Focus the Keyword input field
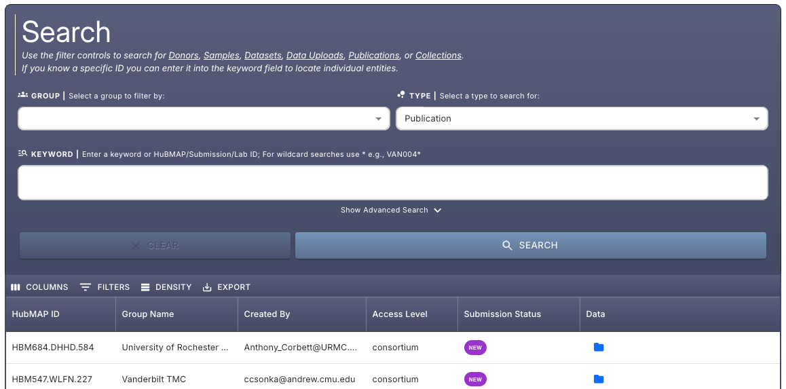The width and height of the screenshot is (786, 389). (x=392, y=183)
